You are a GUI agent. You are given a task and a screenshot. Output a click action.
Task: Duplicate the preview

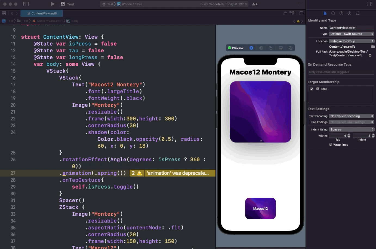coord(290,48)
